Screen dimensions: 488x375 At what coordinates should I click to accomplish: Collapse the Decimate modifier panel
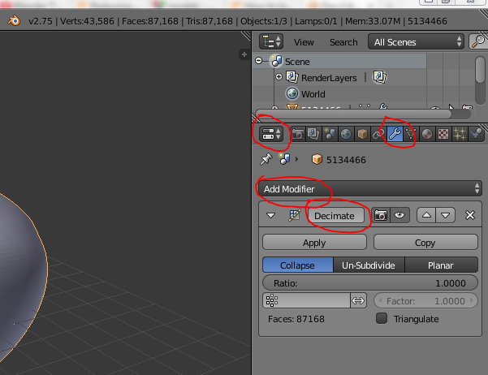point(270,215)
